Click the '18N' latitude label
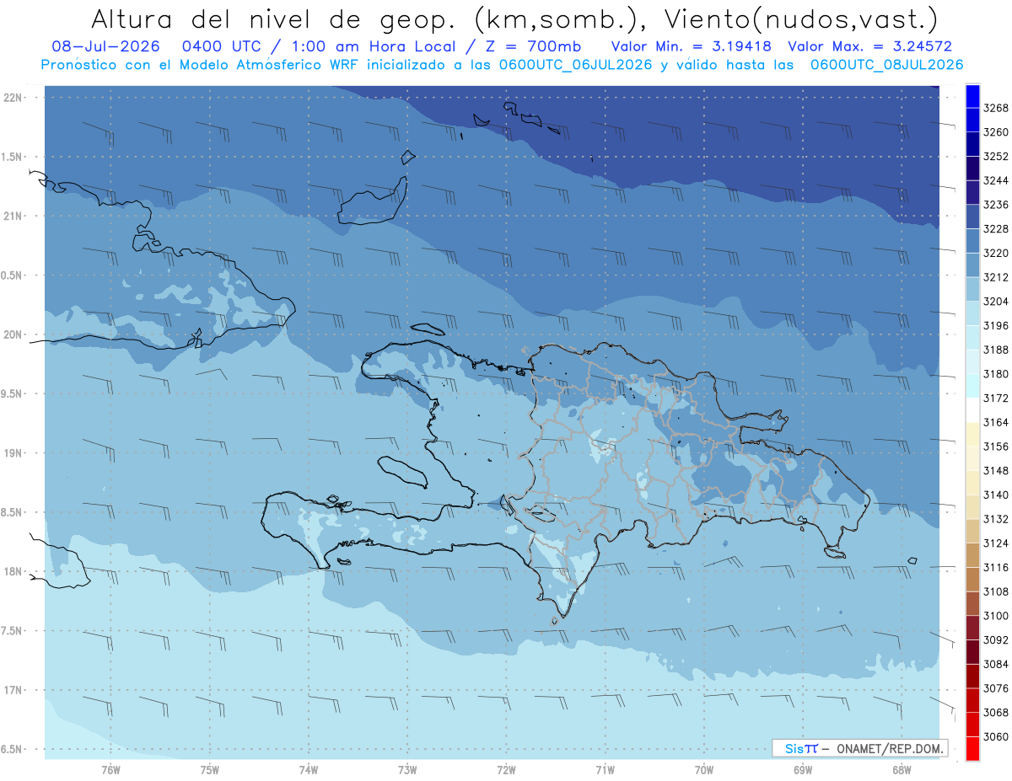 (x=13, y=571)
